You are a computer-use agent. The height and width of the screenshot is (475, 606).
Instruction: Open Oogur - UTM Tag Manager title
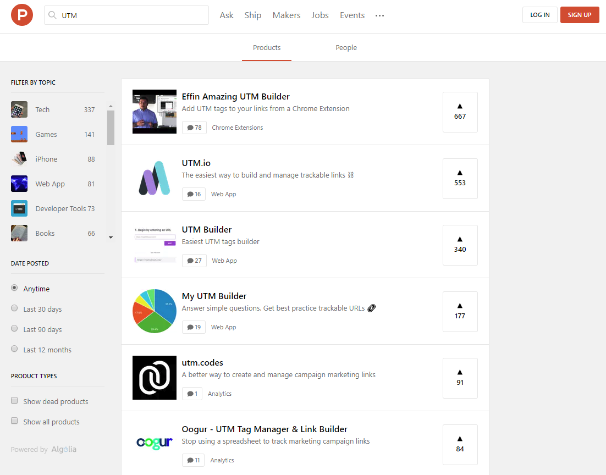pos(265,429)
